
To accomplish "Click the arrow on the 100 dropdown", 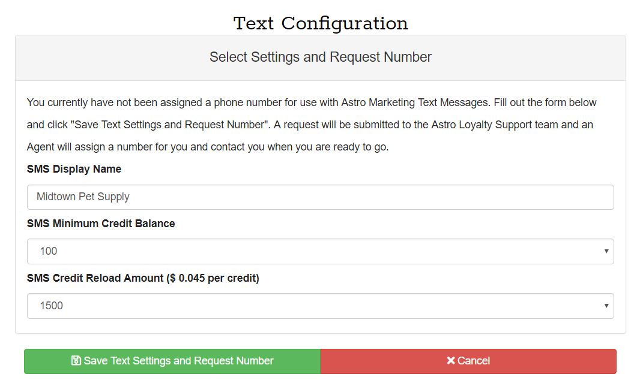I will coord(606,251).
